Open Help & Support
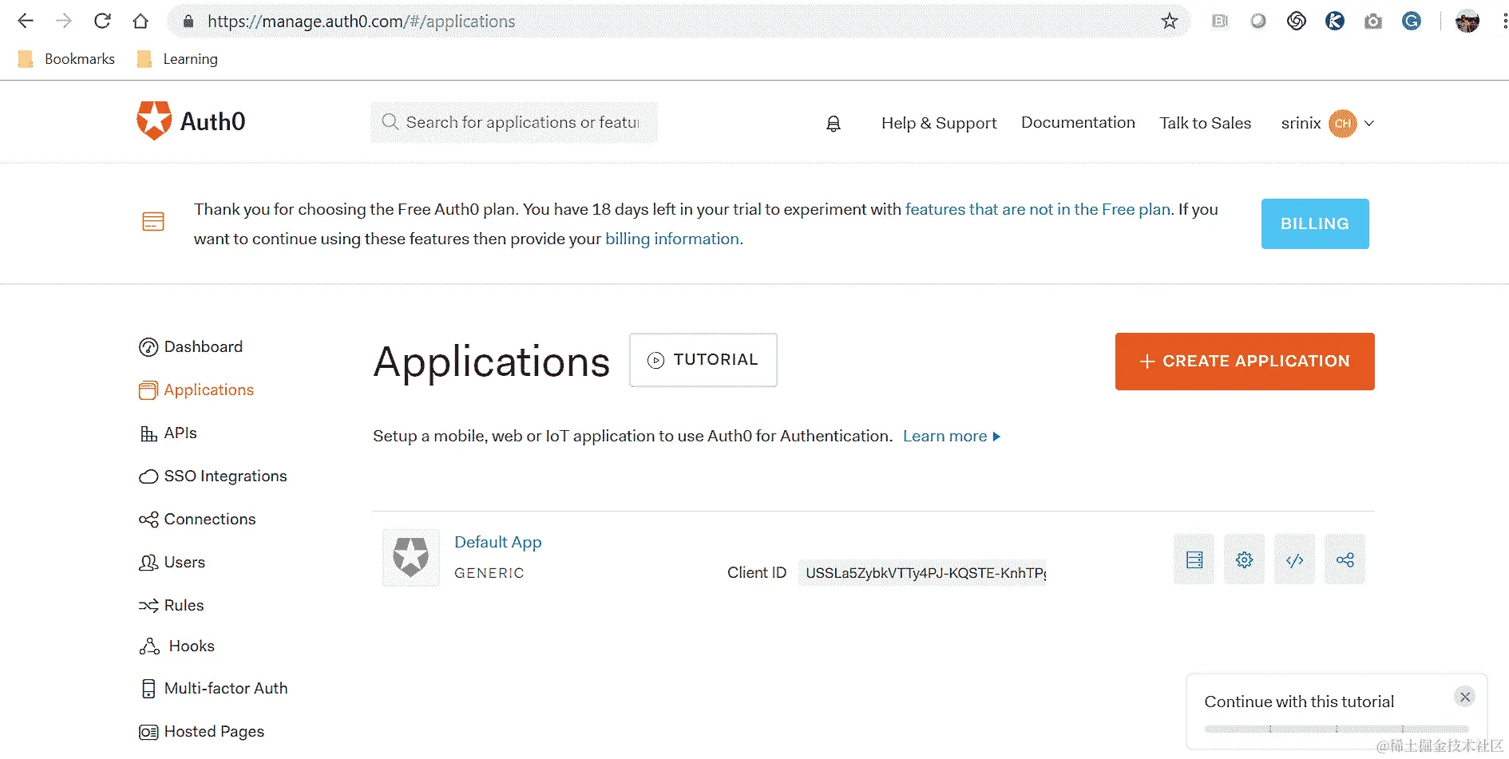The image size is (1509, 759). click(939, 123)
